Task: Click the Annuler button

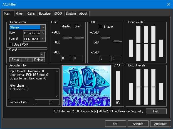Action: (x=138, y=124)
